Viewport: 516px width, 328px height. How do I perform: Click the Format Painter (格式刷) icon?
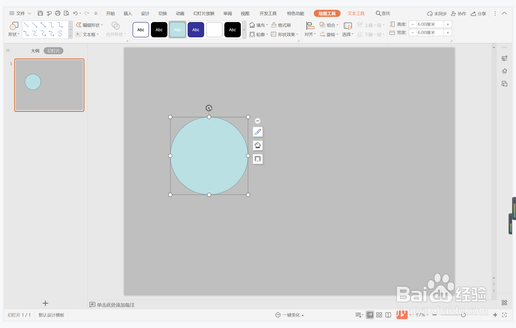(x=274, y=25)
